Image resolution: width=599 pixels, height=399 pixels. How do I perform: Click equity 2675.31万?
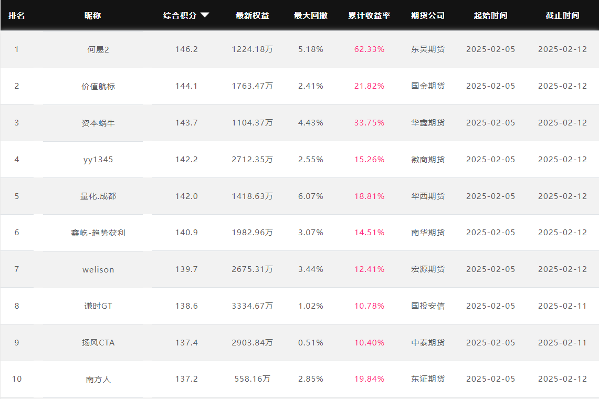[253, 269]
